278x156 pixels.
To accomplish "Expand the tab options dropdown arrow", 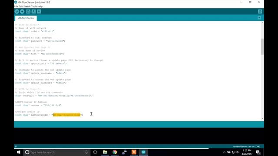I will [x=259, y=18].
